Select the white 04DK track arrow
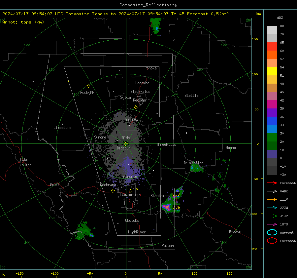The height and width of the screenshot is (278, 297). [272, 191]
